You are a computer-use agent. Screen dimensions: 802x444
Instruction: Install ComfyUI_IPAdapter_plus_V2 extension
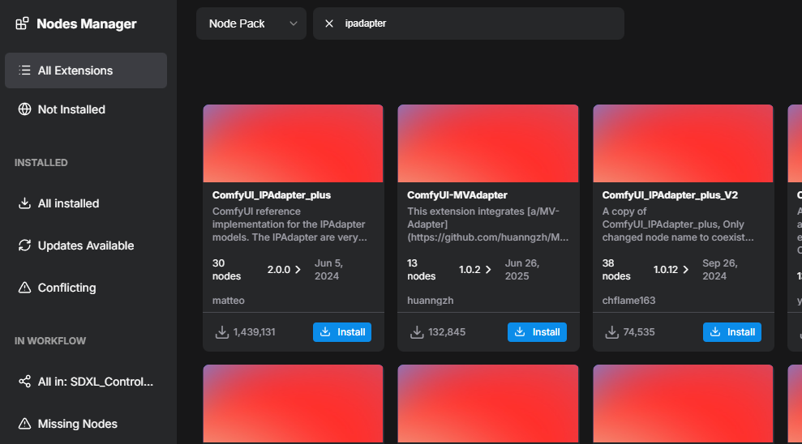pyautogui.click(x=732, y=332)
